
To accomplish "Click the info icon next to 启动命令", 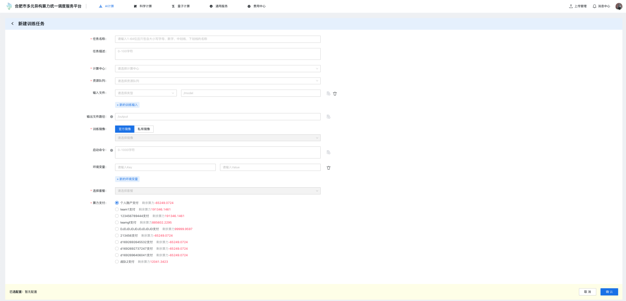I will (111, 150).
